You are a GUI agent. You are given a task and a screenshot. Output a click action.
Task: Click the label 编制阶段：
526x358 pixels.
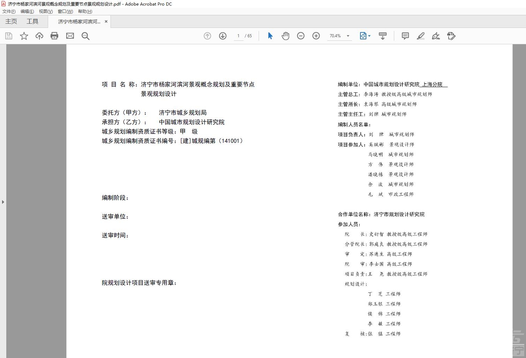coord(115,198)
